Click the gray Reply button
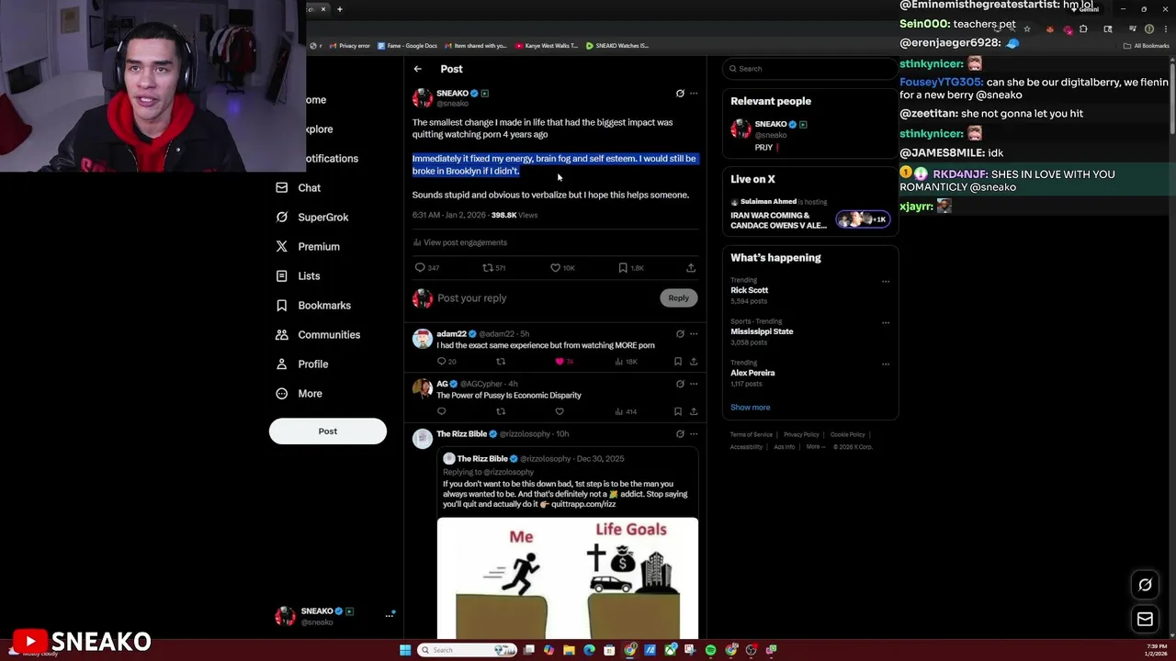Screen dimensions: 1176x661 (678, 297)
